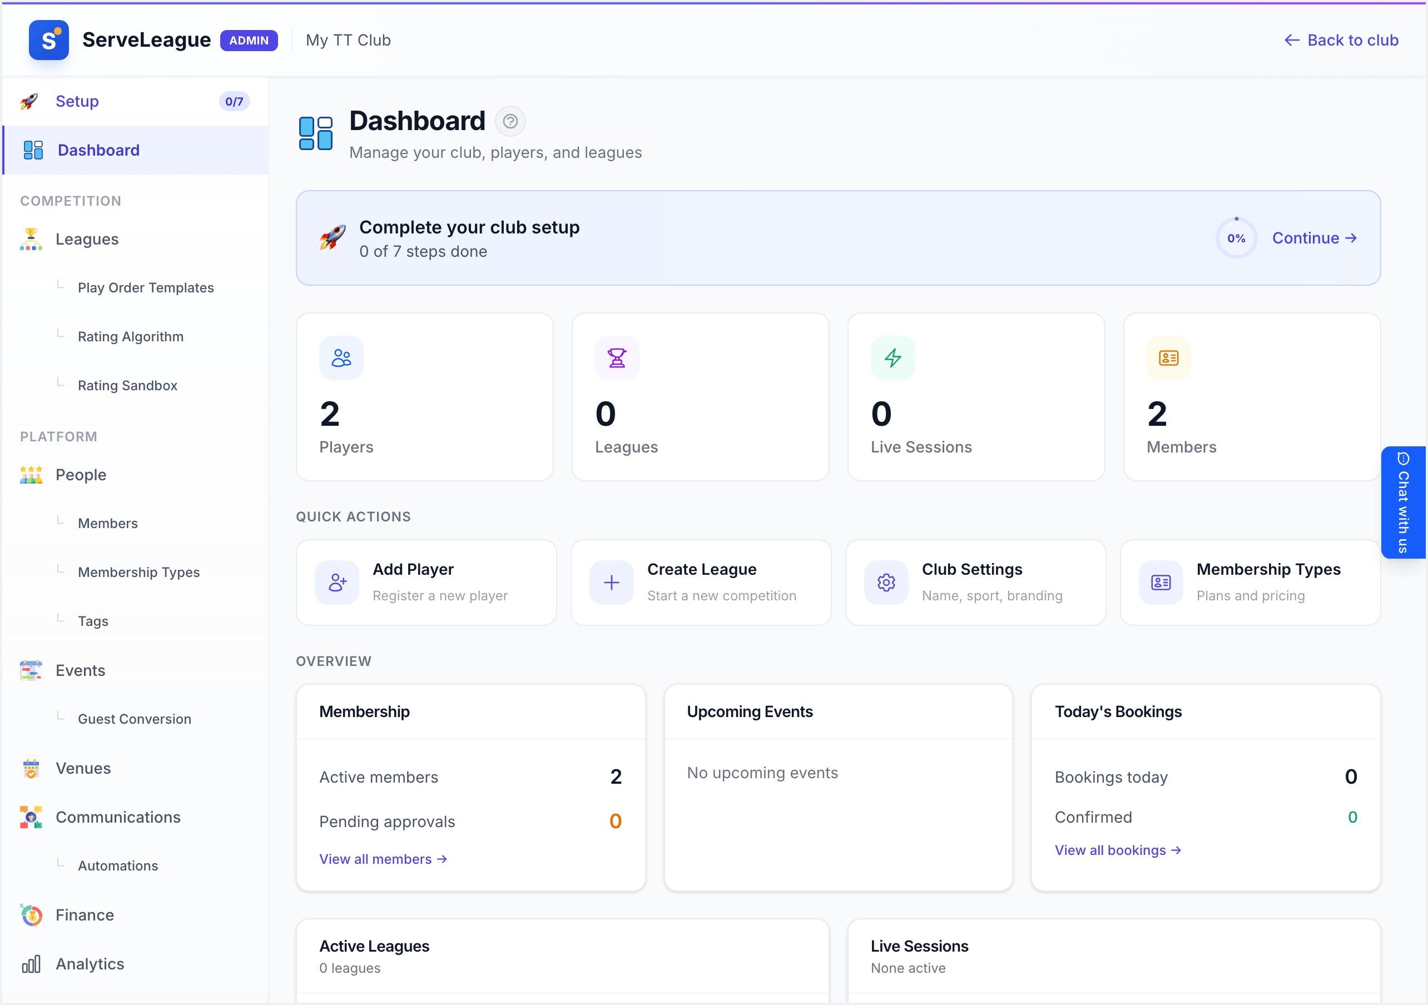Open Membership Types in the sidebar
The height and width of the screenshot is (1005, 1428).
[138, 572]
